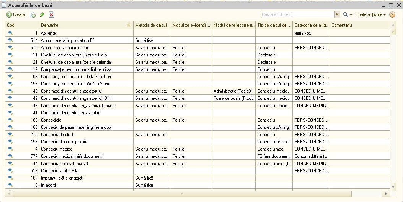Sort by the Cod column header
The height and width of the screenshot is (202, 403).
tap(22, 25)
